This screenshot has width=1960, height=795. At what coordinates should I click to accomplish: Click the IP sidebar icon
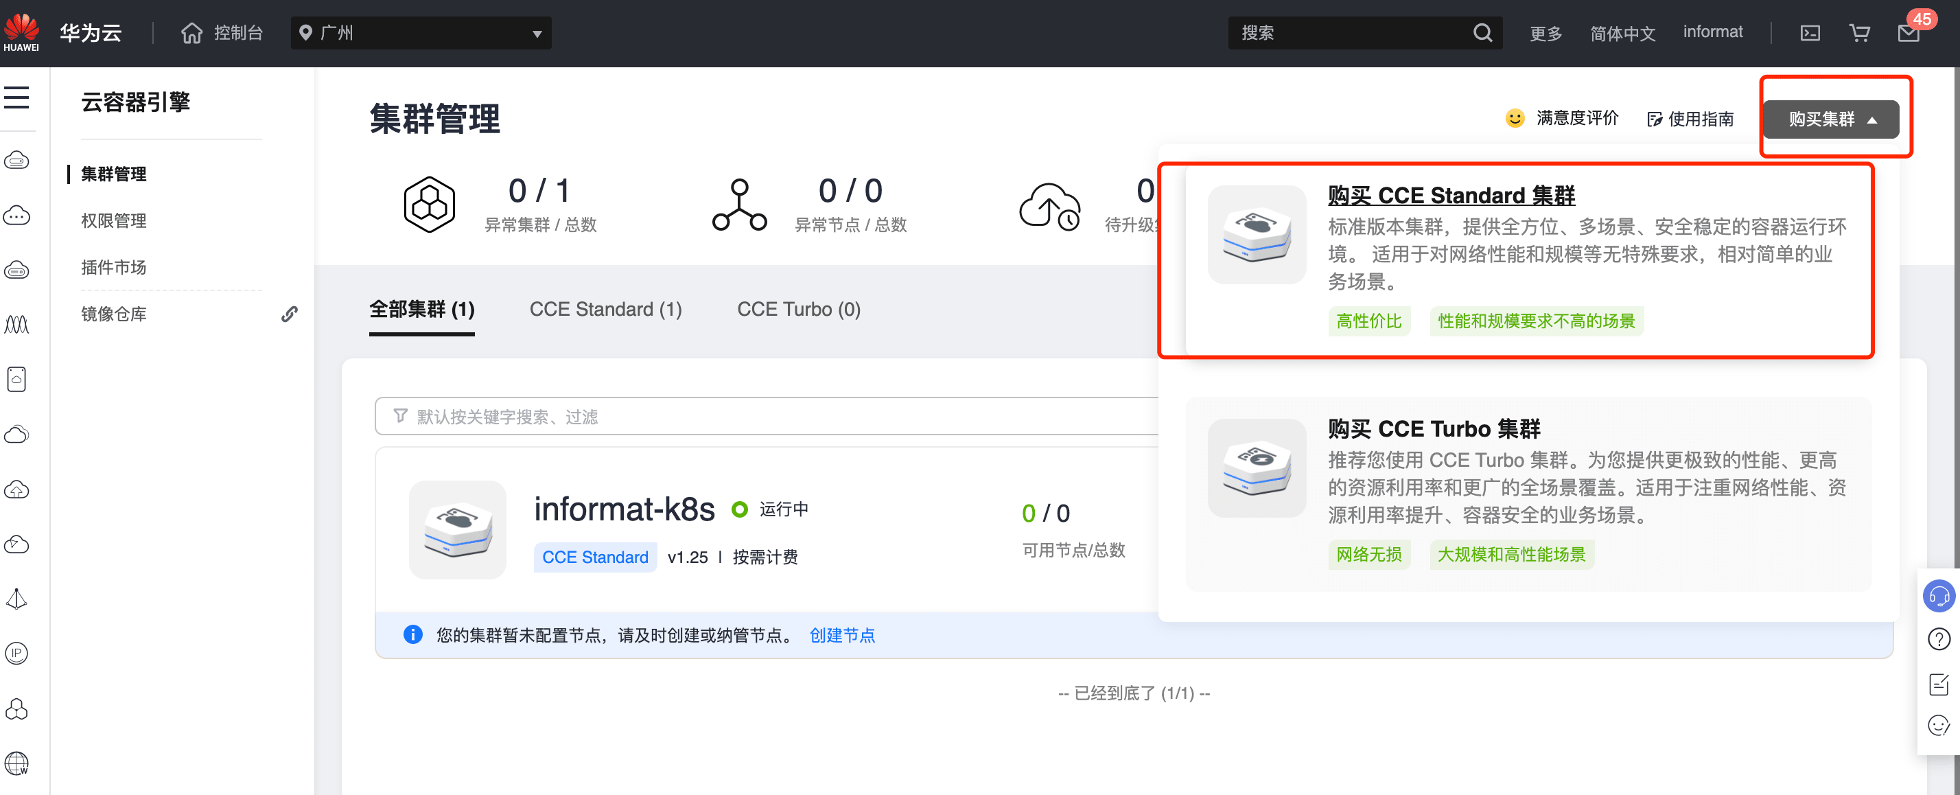16,654
